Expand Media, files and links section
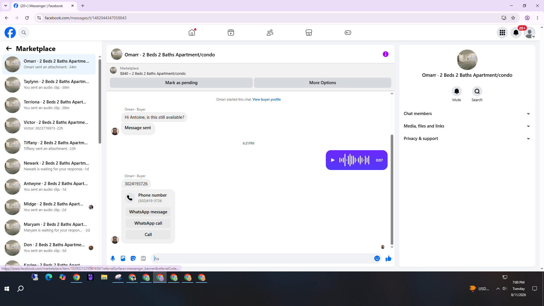The height and width of the screenshot is (306, 544). (467, 126)
